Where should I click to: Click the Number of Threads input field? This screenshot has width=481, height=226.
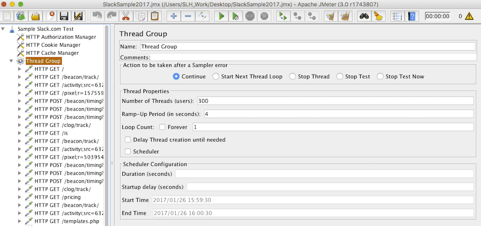[x=335, y=101]
